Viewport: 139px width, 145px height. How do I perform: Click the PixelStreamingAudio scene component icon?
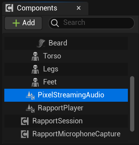(30, 95)
